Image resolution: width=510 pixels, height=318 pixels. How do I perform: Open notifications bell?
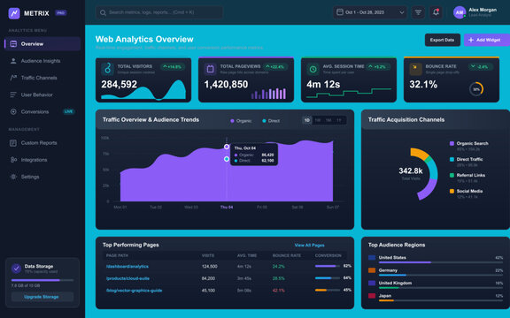tap(436, 12)
